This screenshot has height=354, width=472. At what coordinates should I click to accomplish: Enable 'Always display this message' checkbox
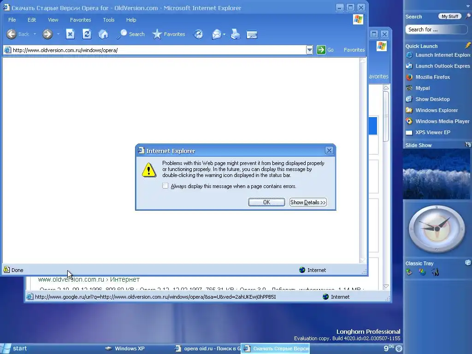tap(165, 186)
